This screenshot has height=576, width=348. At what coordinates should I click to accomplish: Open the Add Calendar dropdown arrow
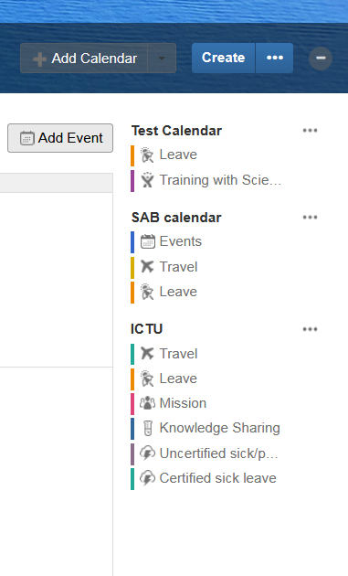point(162,58)
